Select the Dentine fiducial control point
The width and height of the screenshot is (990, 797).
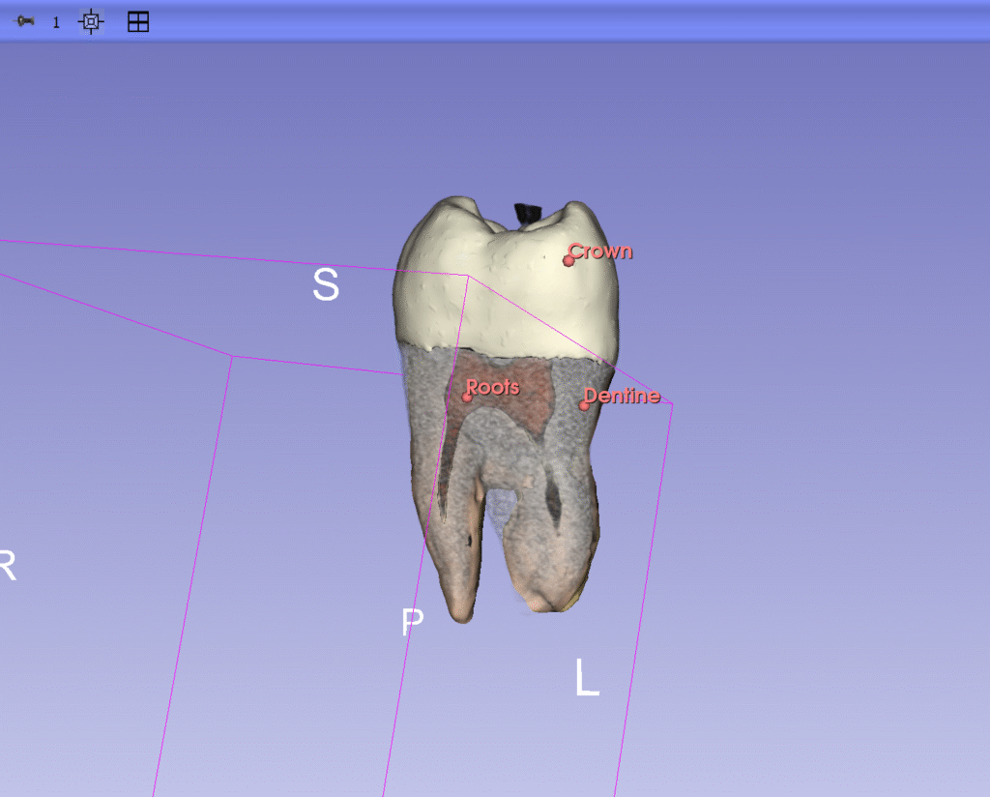click(x=584, y=404)
